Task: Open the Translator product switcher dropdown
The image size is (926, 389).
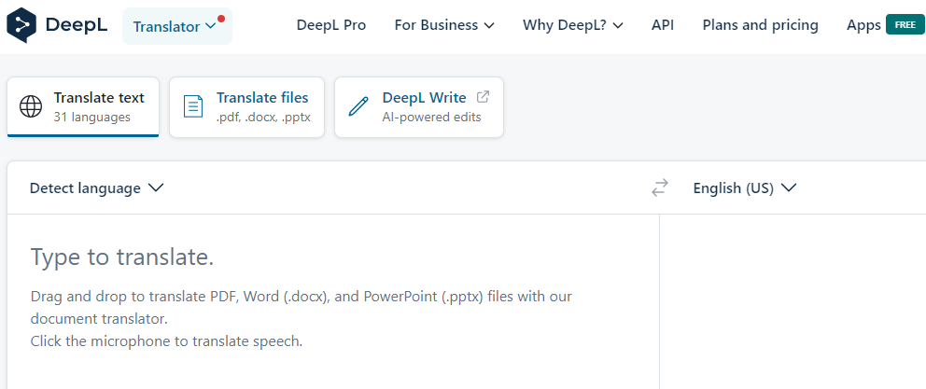Action: (x=176, y=27)
